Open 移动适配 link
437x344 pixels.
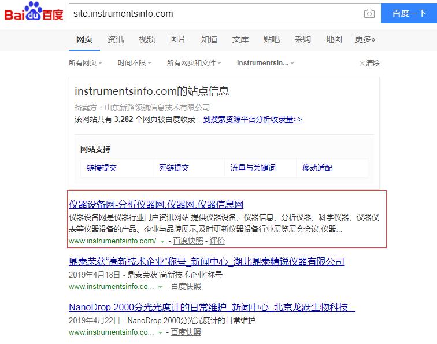tap(317, 168)
